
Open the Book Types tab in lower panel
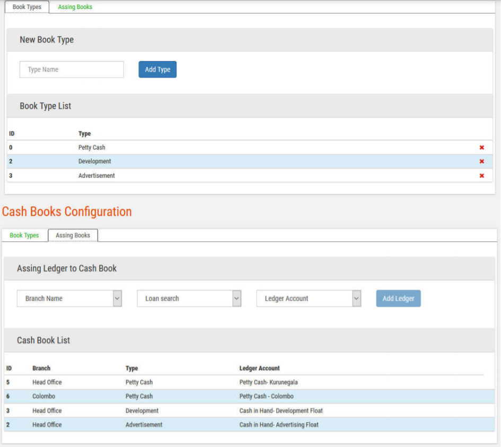(x=24, y=235)
